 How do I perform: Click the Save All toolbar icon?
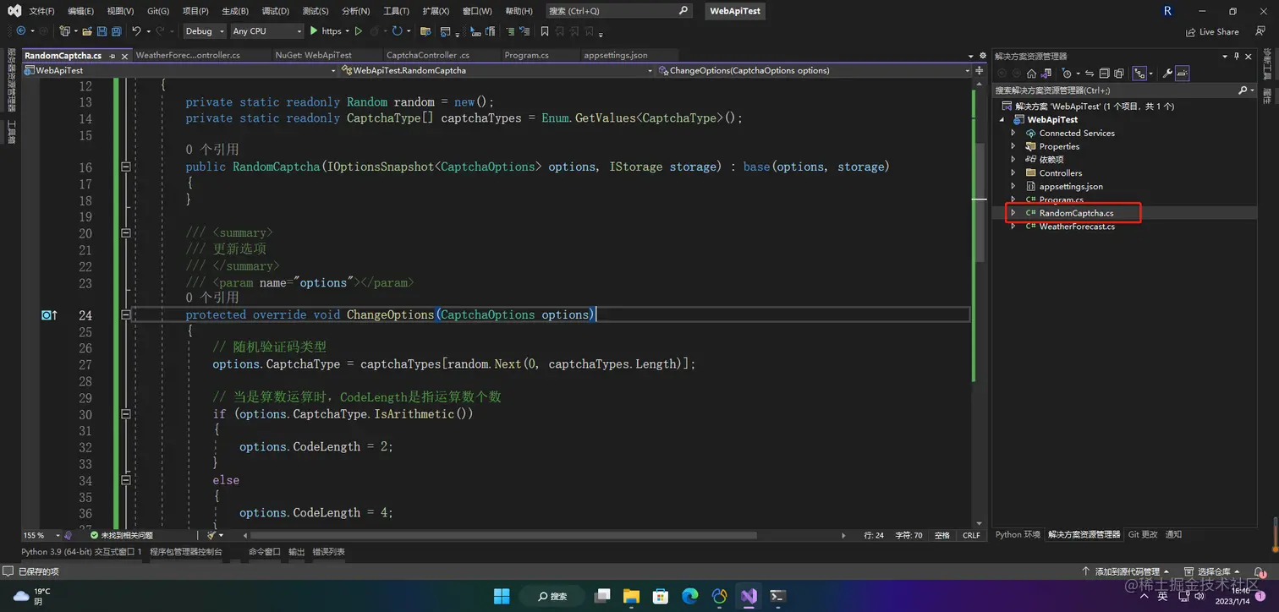(x=116, y=31)
